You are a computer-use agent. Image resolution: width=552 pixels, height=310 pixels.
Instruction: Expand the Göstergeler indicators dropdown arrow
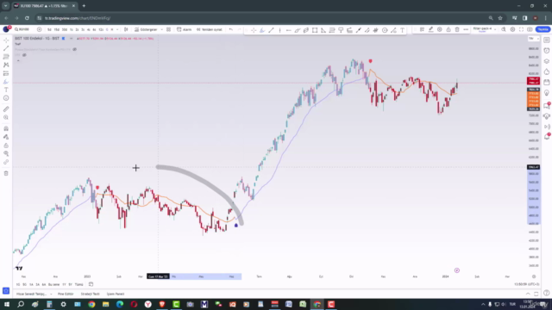coord(161,29)
